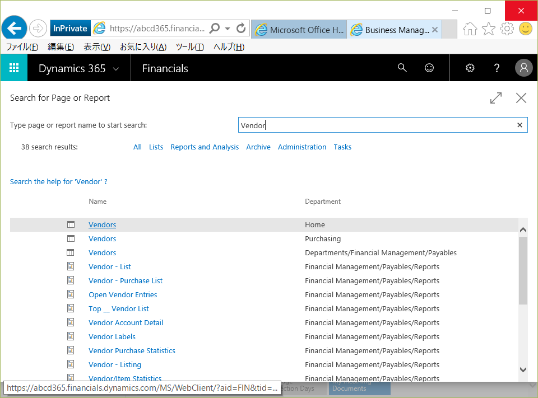Click the browser forward arrow
The image size is (538, 398).
[38, 28]
